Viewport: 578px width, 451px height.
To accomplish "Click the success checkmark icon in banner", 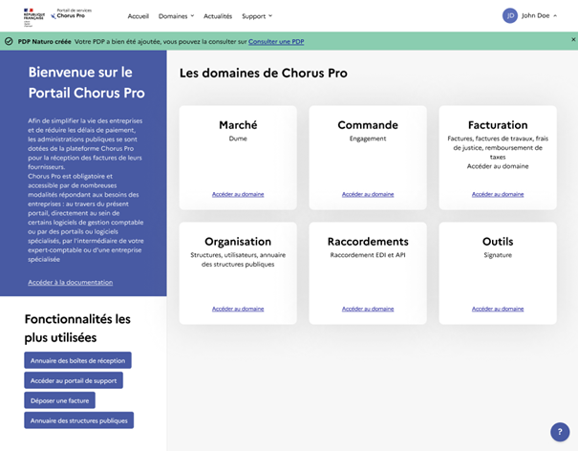I will tap(9, 42).
